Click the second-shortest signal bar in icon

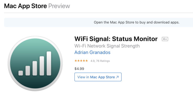pyautogui.click(x=28, y=71)
